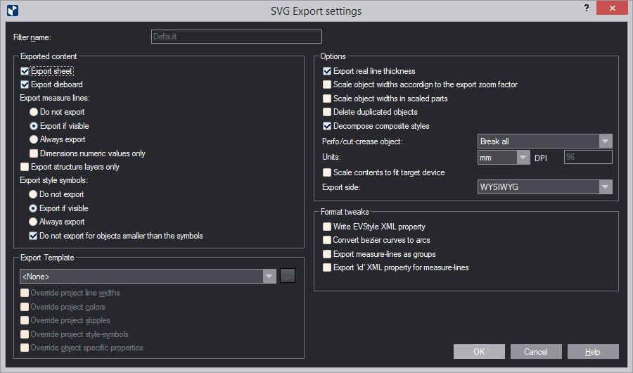Open the template browse ellipsis button
This screenshot has width=633, height=373.
point(288,276)
